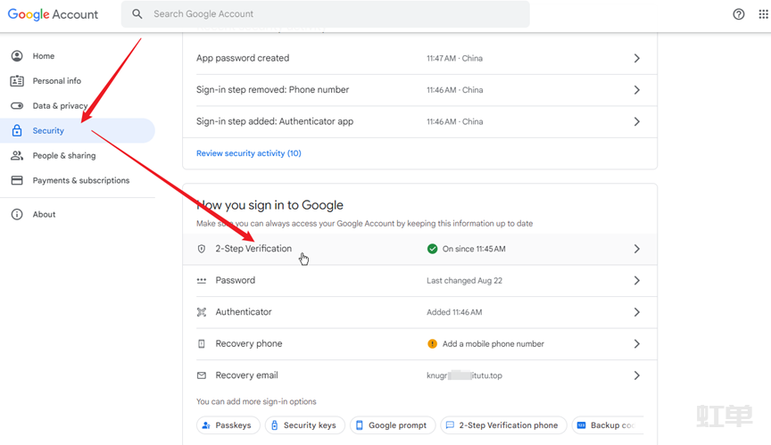This screenshot has width=771, height=445.
Task: Click the Data & privacy toggle icon
Action: (17, 105)
